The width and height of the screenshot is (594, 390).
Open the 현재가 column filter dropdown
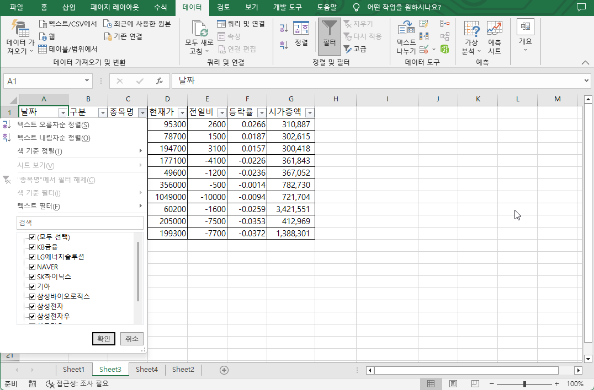(x=182, y=112)
